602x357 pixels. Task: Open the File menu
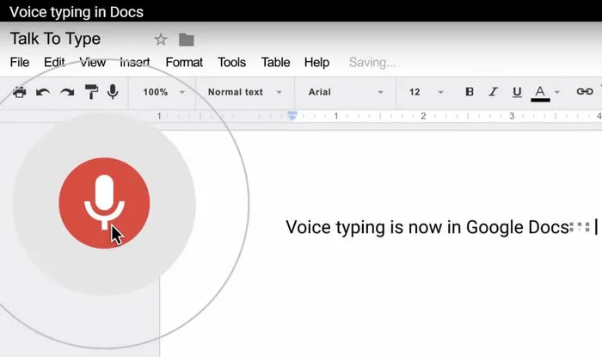[x=20, y=62]
